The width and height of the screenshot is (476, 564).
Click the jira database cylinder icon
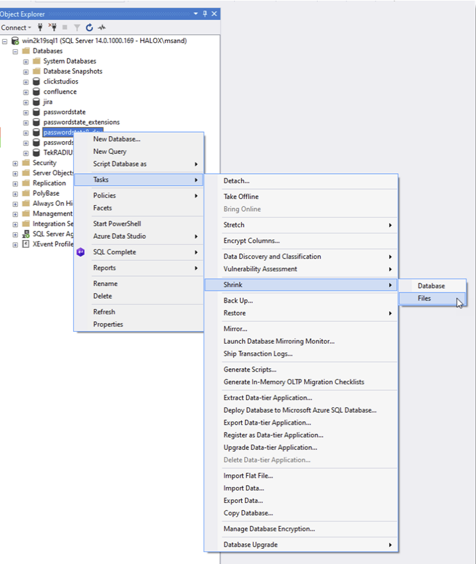(x=37, y=102)
